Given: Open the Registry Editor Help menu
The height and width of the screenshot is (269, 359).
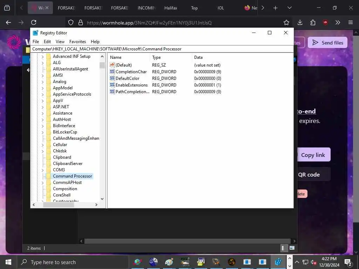Looking at the screenshot, I should click(x=95, y=42).
